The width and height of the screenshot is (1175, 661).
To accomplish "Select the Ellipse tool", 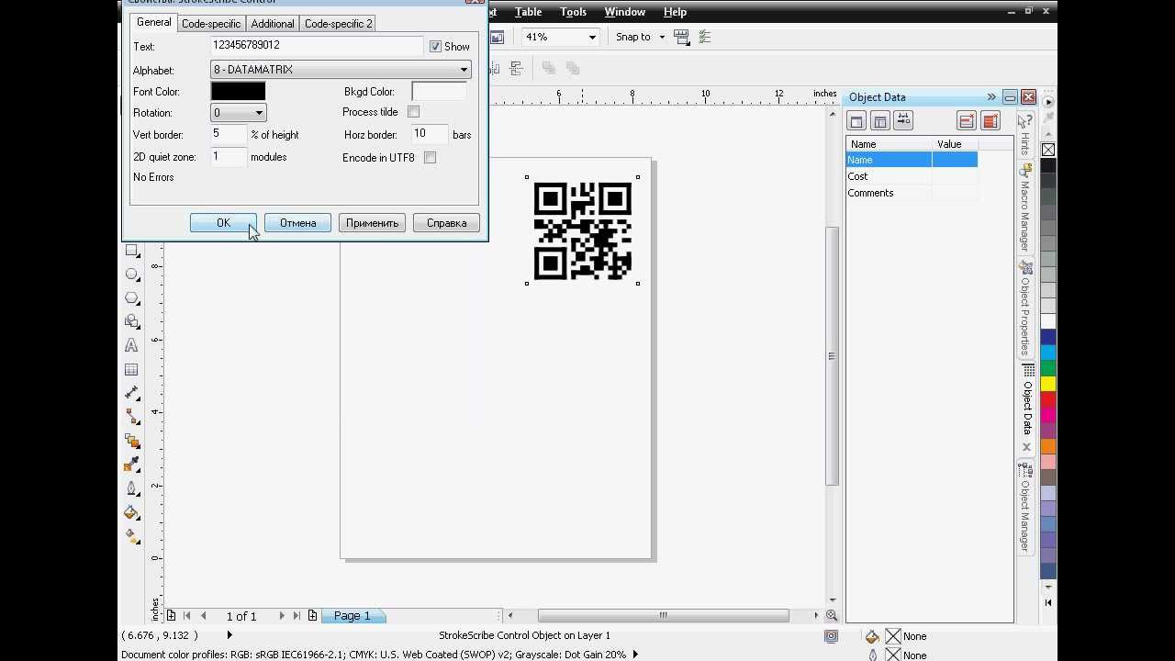I will (x=131, y=274).
